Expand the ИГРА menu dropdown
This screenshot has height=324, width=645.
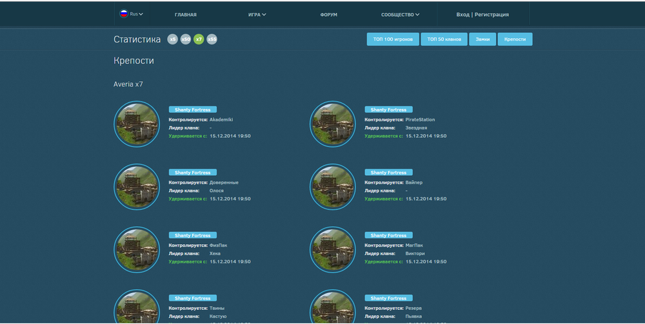coord(257,14)
